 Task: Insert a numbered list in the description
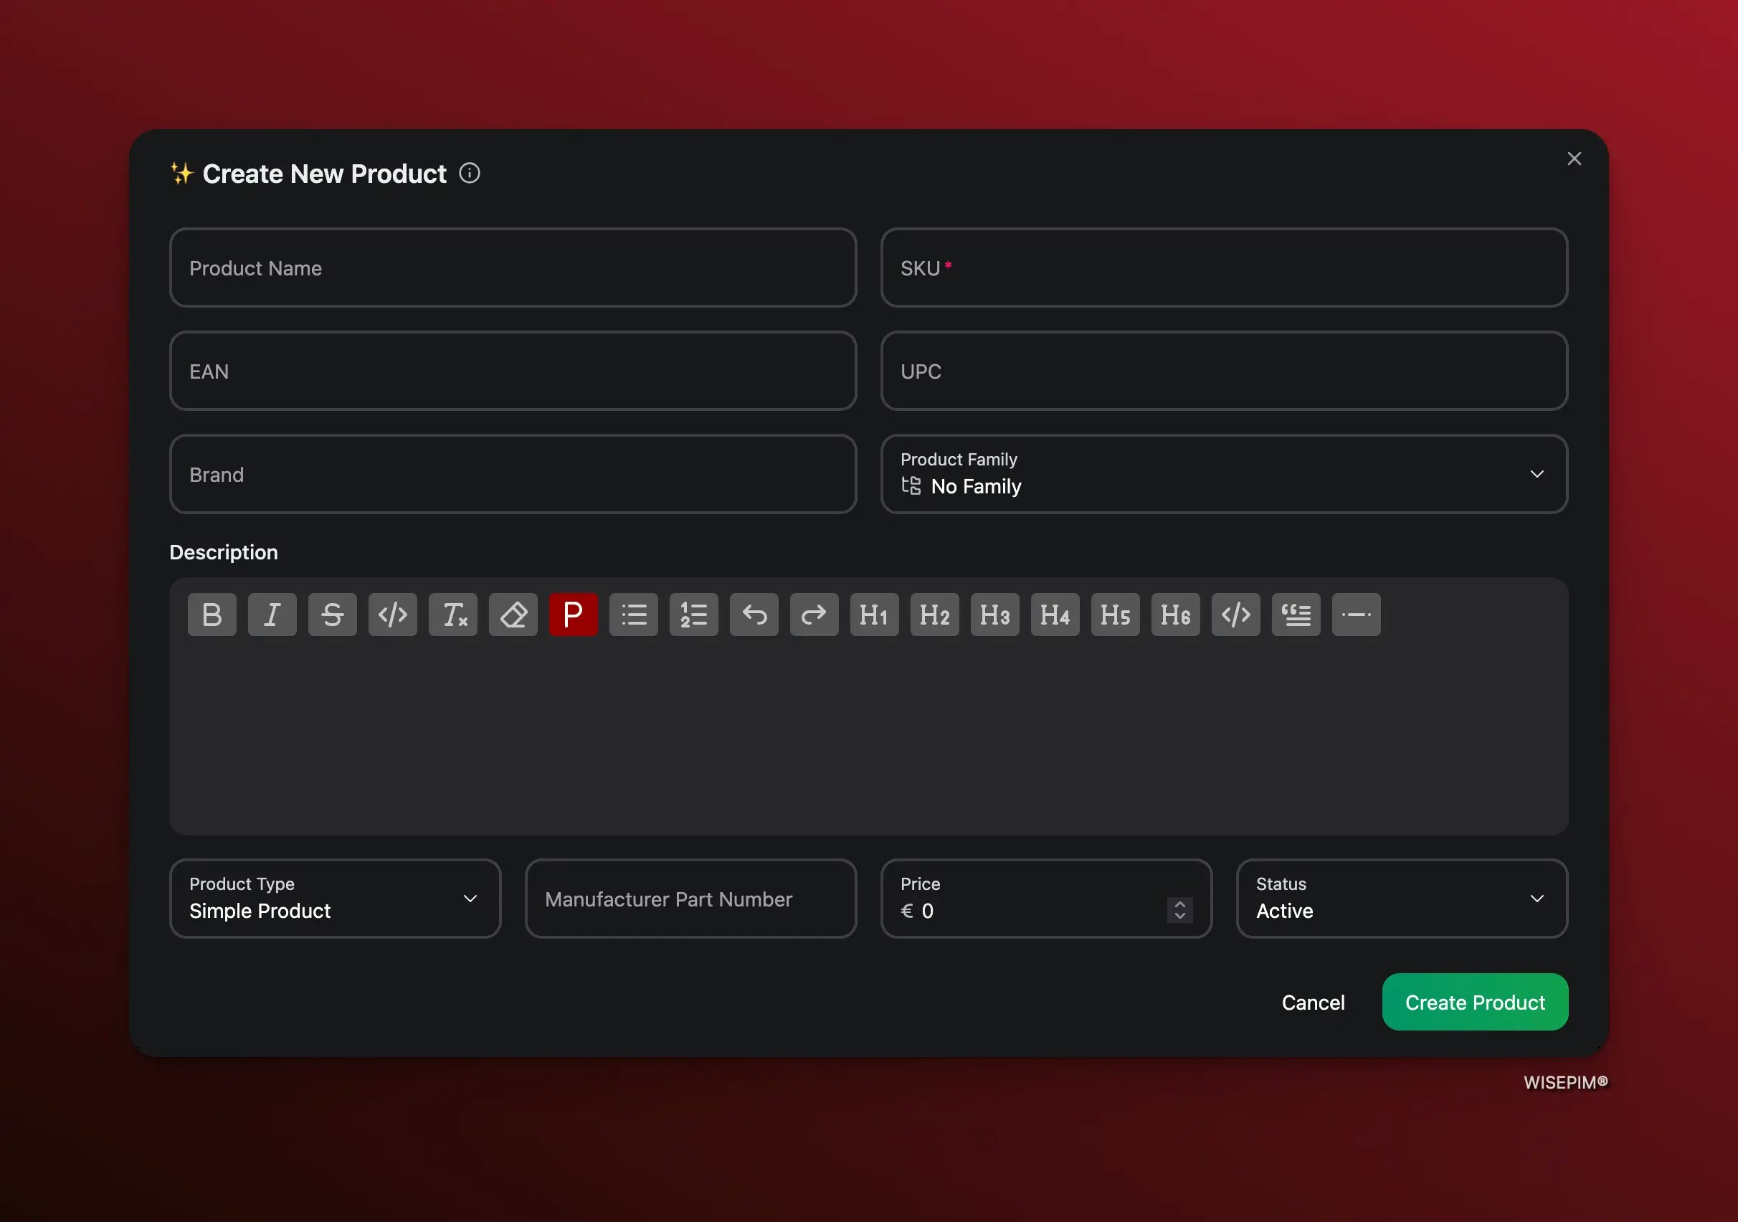coord(693,615)
